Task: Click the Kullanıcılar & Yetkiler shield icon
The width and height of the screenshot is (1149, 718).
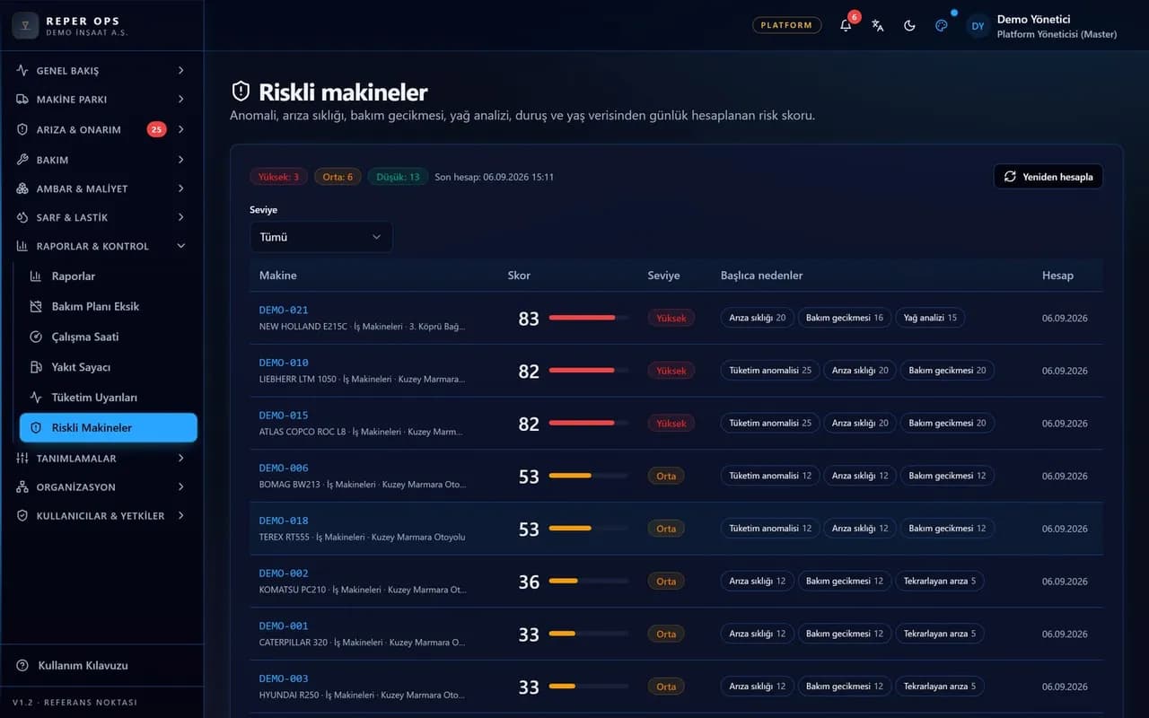Action: (22, 515)
